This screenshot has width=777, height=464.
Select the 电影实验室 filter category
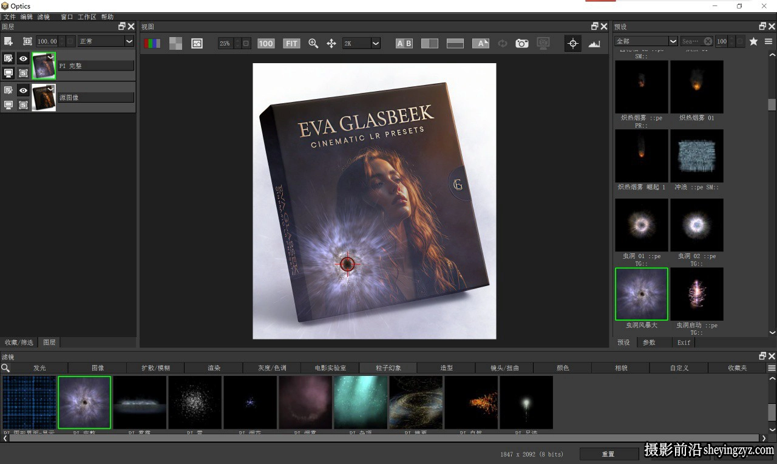click(330, 368)
